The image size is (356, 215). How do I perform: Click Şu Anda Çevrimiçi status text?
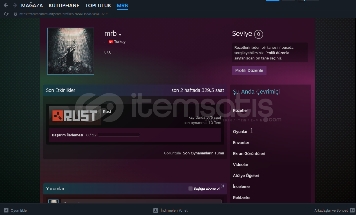point(256,92)
